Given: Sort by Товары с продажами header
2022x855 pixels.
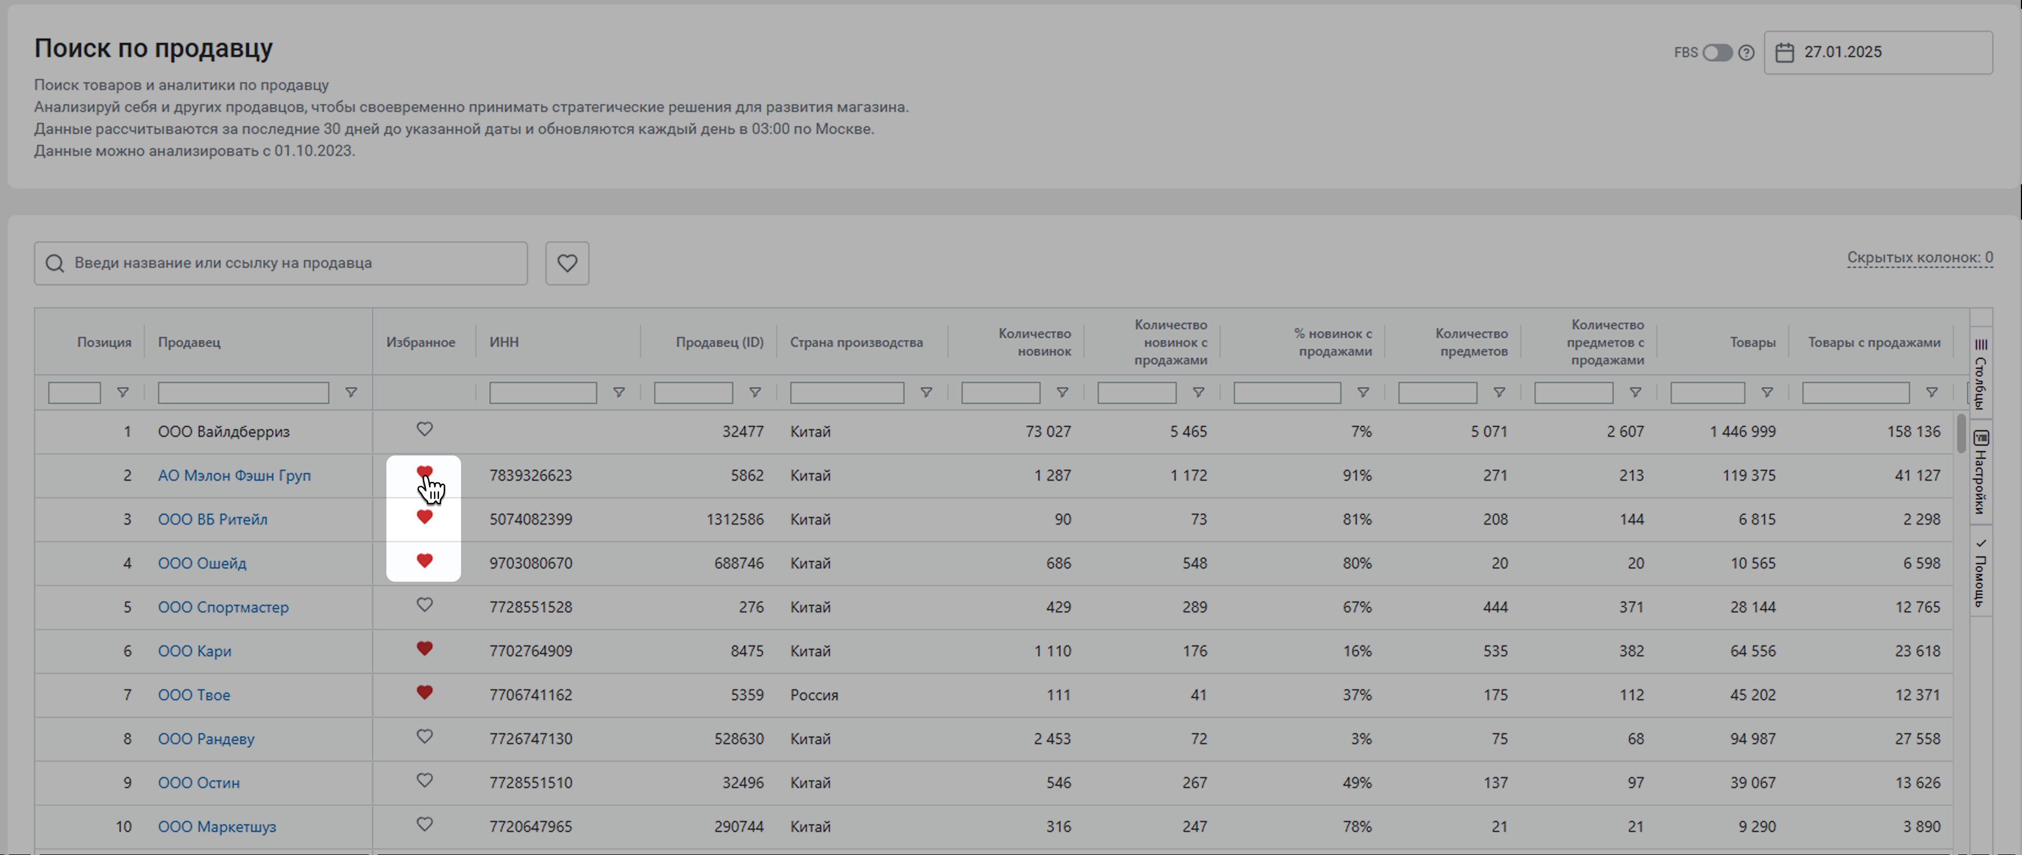Looking at the screenshot, I should (1874, 342).
